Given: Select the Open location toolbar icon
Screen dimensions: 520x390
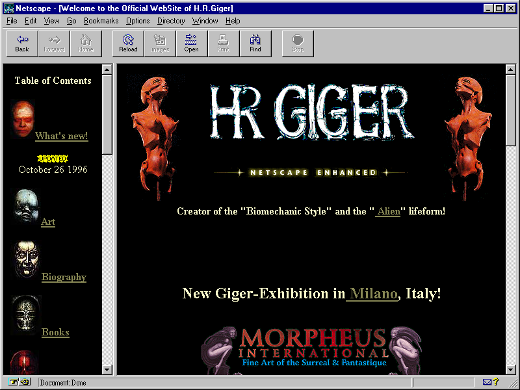Looking at the screenshot, I should click(x=191, y=43).
